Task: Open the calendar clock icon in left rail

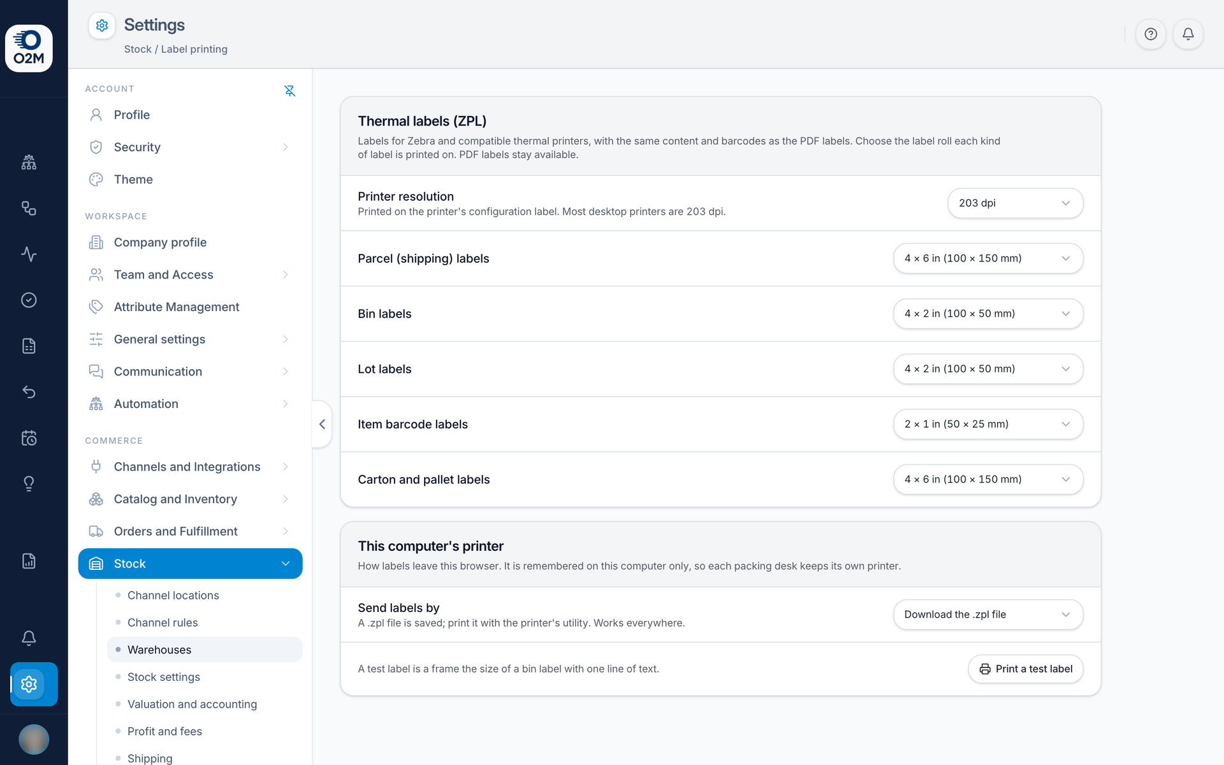Action: pos(29,437)
